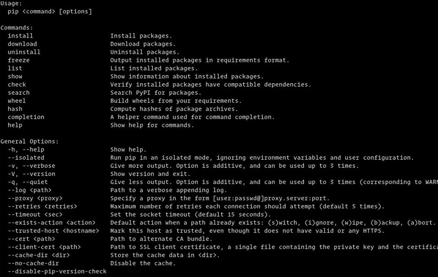This screenshot has height=277, width=438.
Task: Select the 'uninstall' command name
Action: tap(24, 52)
